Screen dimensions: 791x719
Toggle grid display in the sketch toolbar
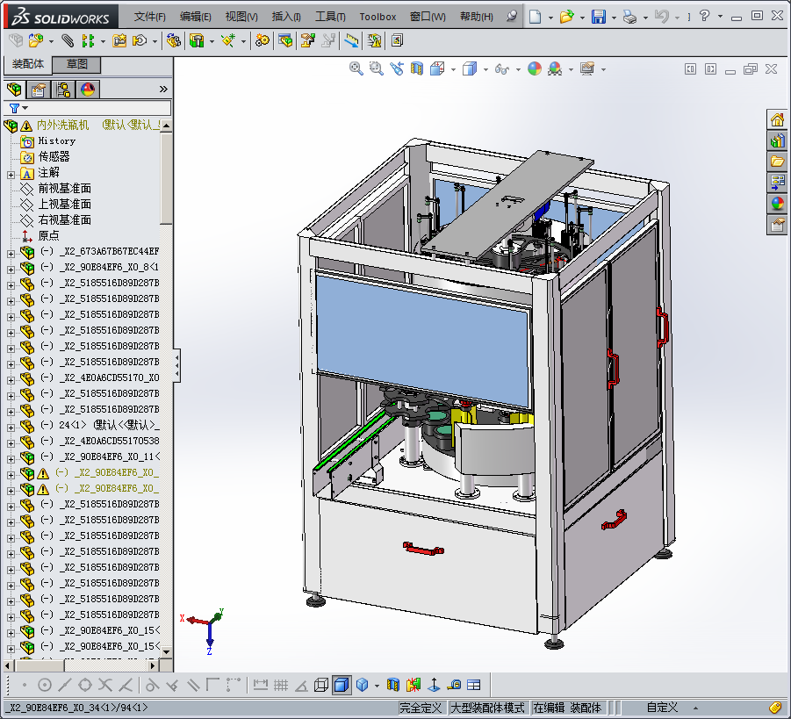(281, 685)
